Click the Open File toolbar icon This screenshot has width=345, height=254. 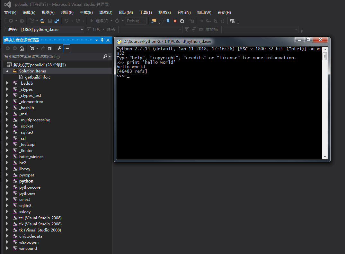(x=43, y=21)
